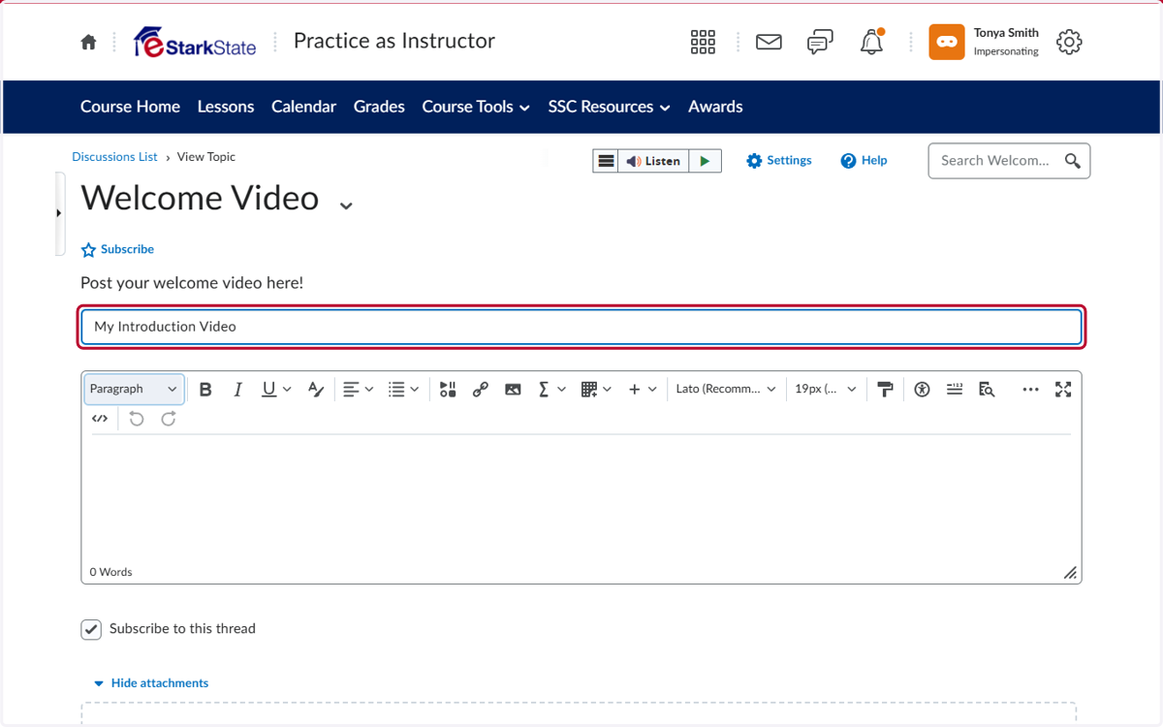Click the format painter icon
This screenshot has width=1163, height=727.
tap(885, 389)
